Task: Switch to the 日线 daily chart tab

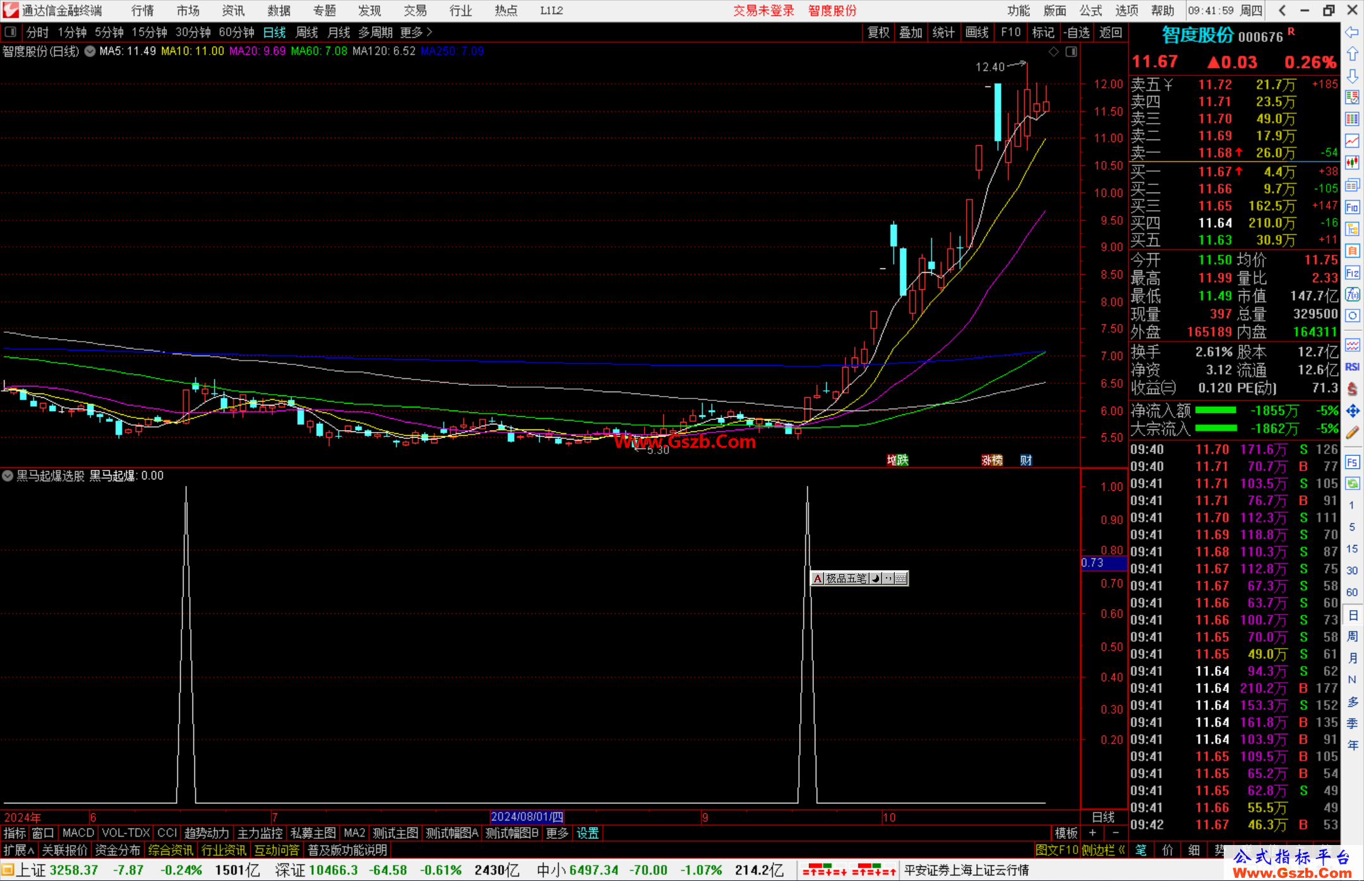Action: click(275, 32)
